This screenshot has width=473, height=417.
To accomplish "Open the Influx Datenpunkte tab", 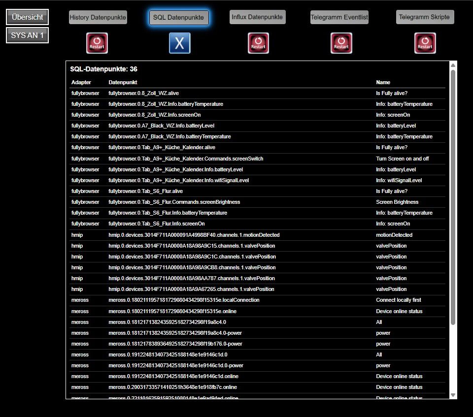I will pyautogui.click(x=257, y=17).
